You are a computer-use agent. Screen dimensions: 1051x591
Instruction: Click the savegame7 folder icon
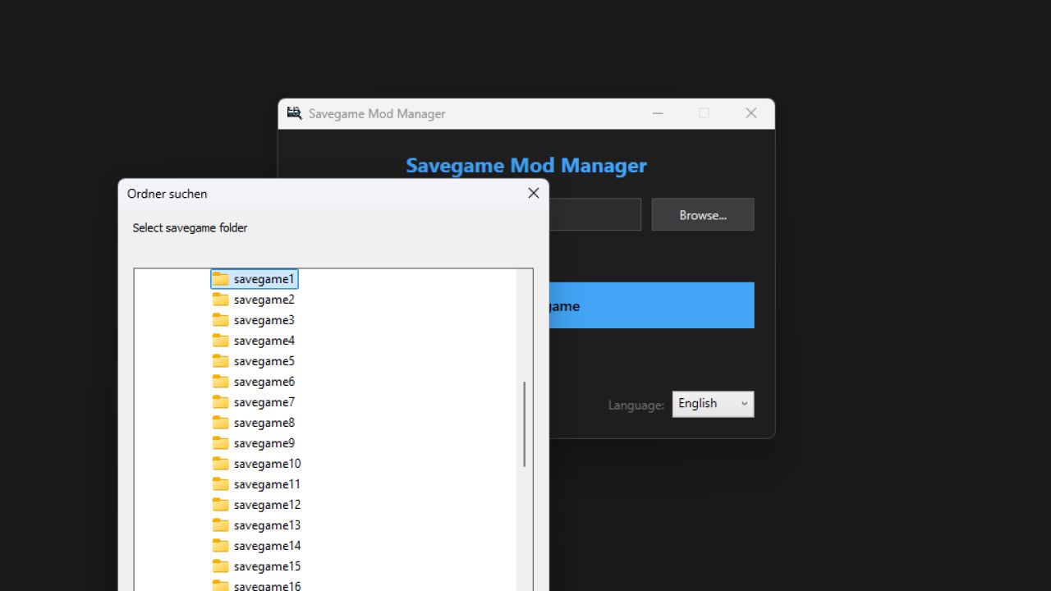[221, 401]
